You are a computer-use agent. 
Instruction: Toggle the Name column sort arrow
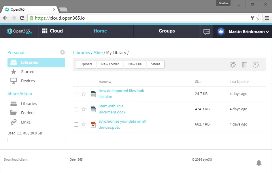click(109, 82)
